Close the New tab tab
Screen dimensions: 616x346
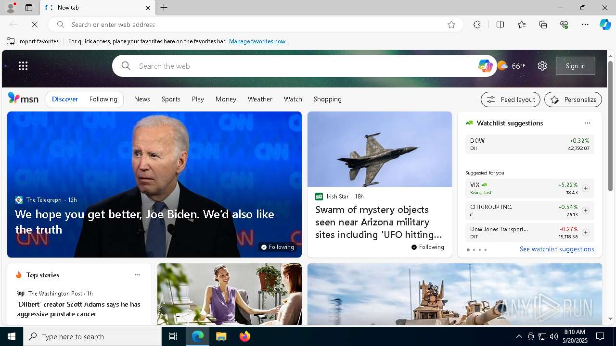148,8
